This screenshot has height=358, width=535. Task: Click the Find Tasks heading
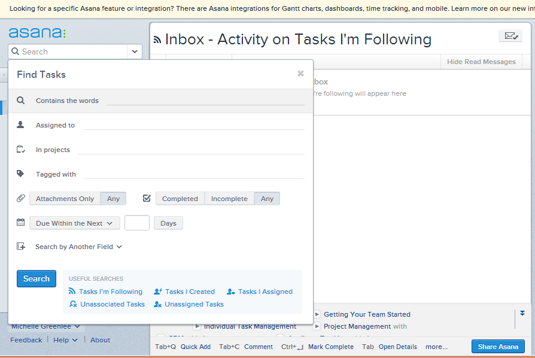[x=41, y=74]
